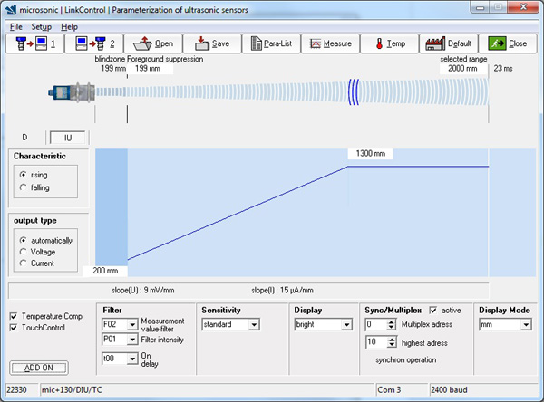This screenshot has height=402, width=544.
Task: Open the Temp thermometer tool
Action: 388,43
